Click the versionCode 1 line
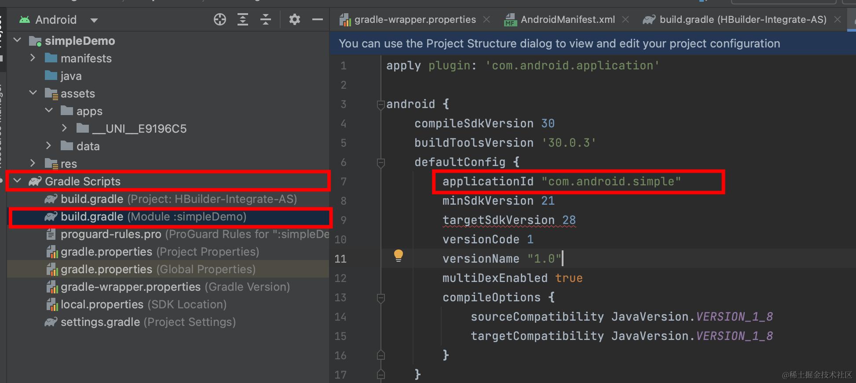Image resolution: width=856 pixels, height=383 pixels. tap(488, 239)
